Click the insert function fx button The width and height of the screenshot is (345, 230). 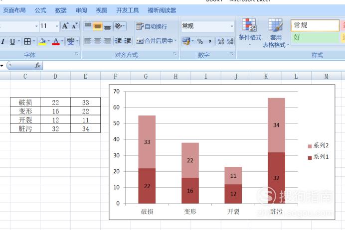click(x=37, y=65)
